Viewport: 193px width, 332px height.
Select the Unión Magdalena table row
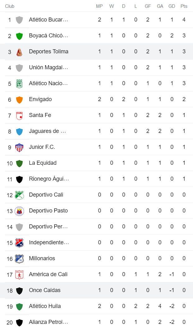tap(93, 67)
